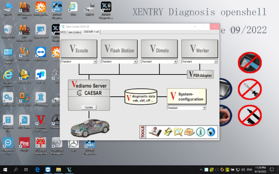The height and width of the screenshot is (174, 279).
Task: Open Diagnosis Stop desktop shortcut
Action: tap(8, 146)
